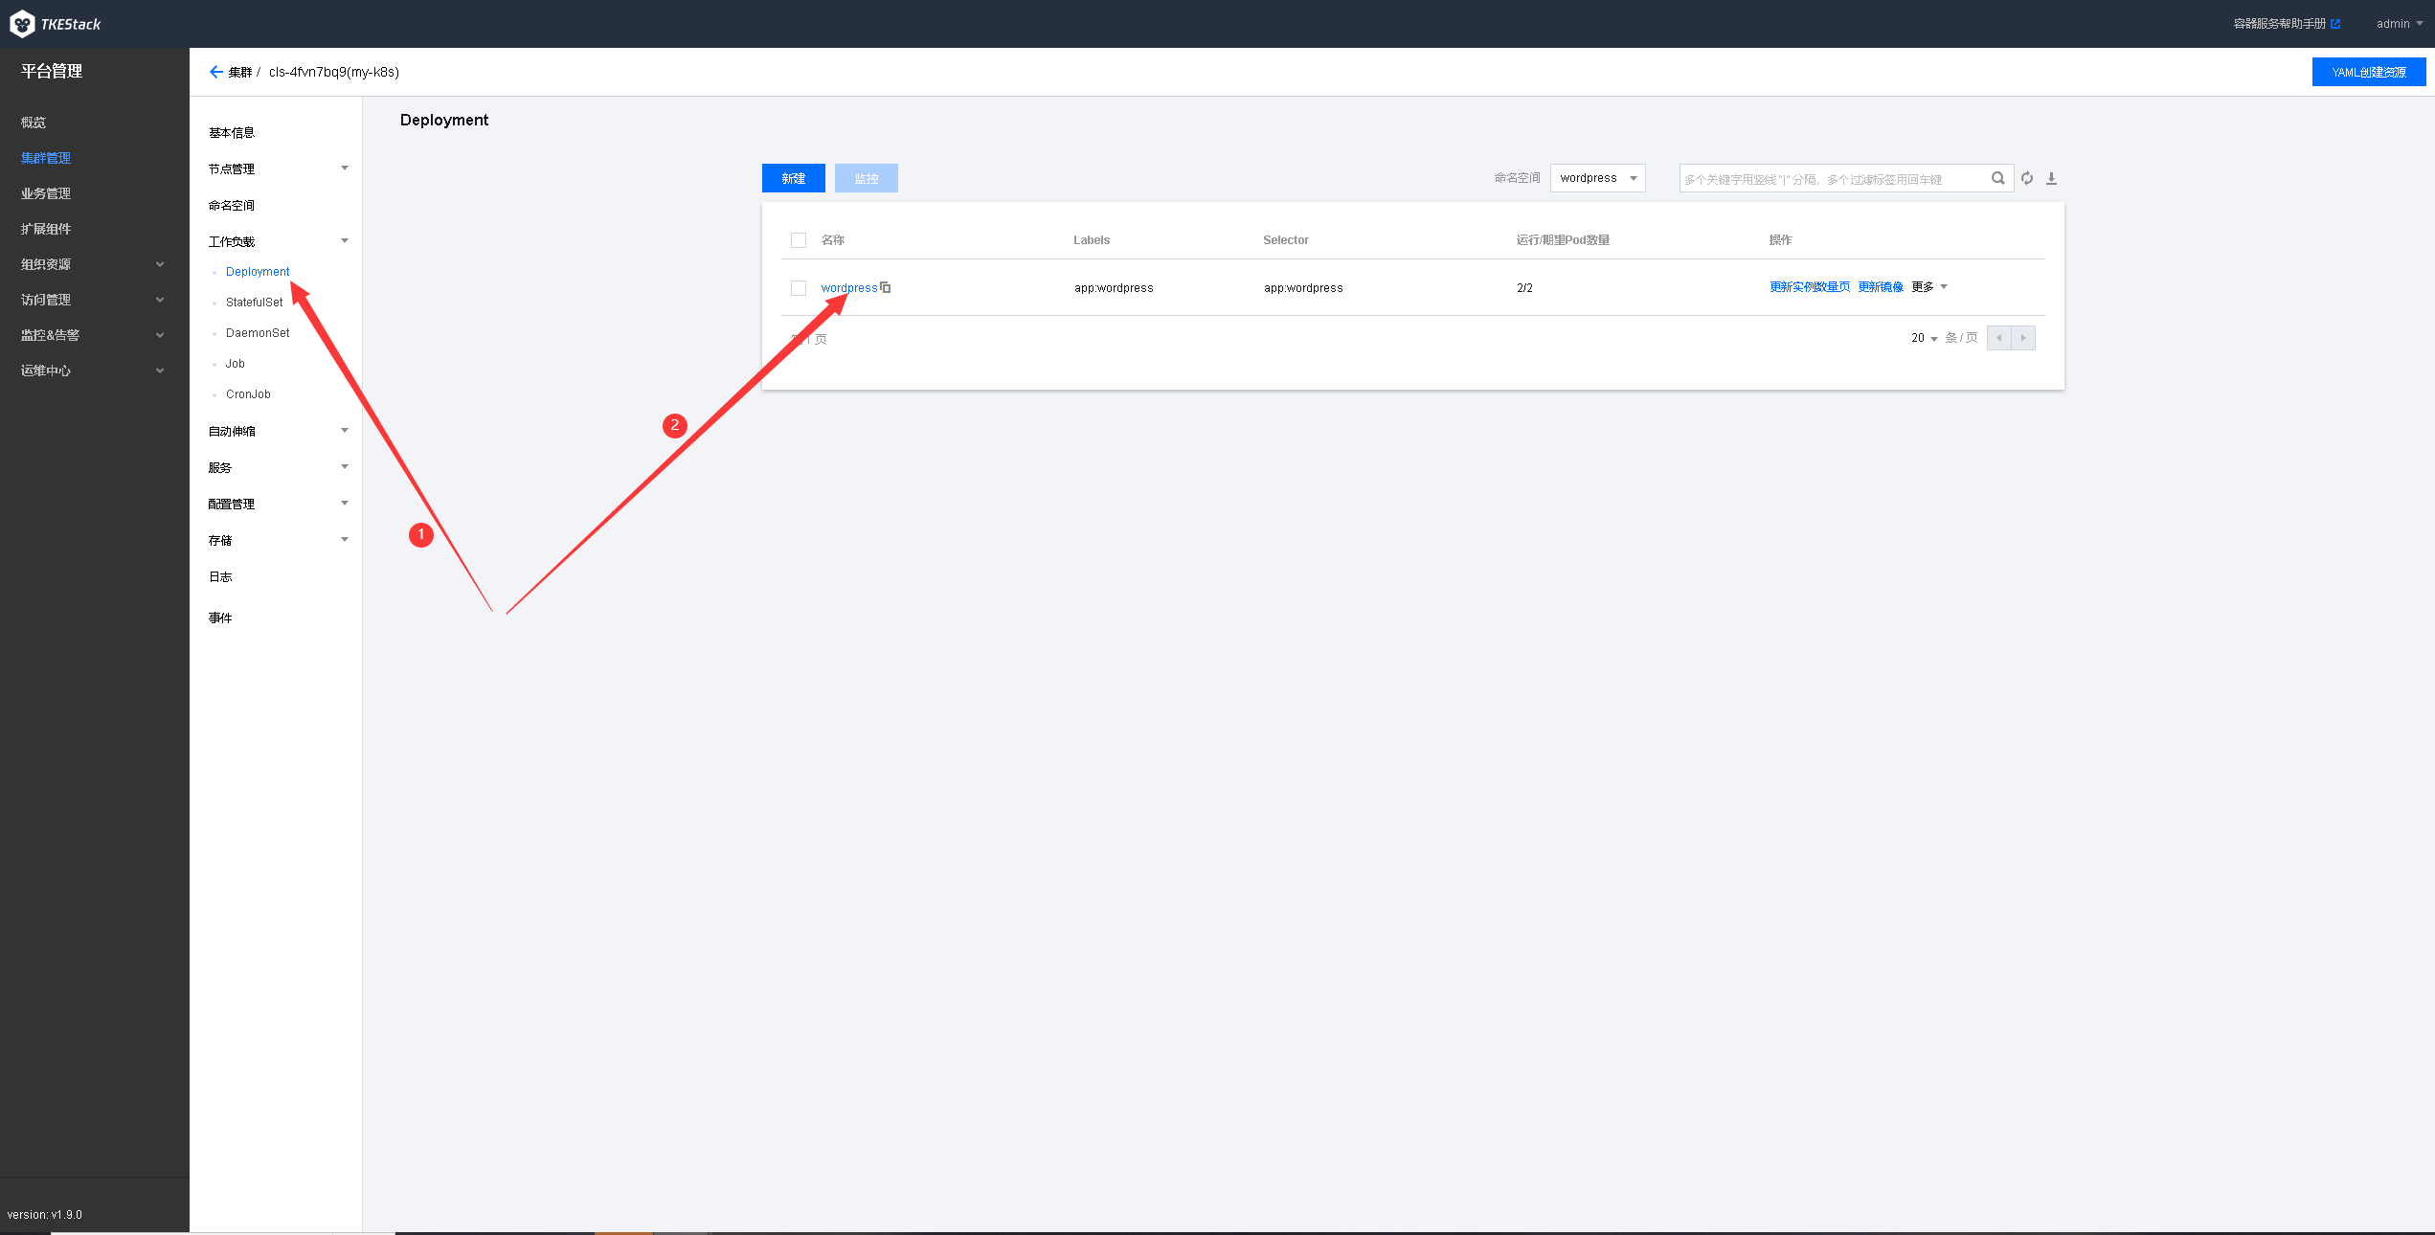Open 日志 menu item
This screenshot has width=2435, height=1235.
pos(220,577)
